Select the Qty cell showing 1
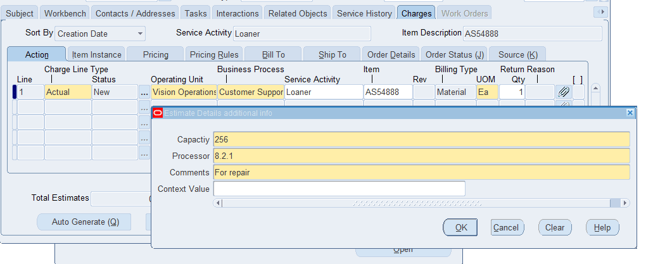653x264 pixels. point(512,92)
